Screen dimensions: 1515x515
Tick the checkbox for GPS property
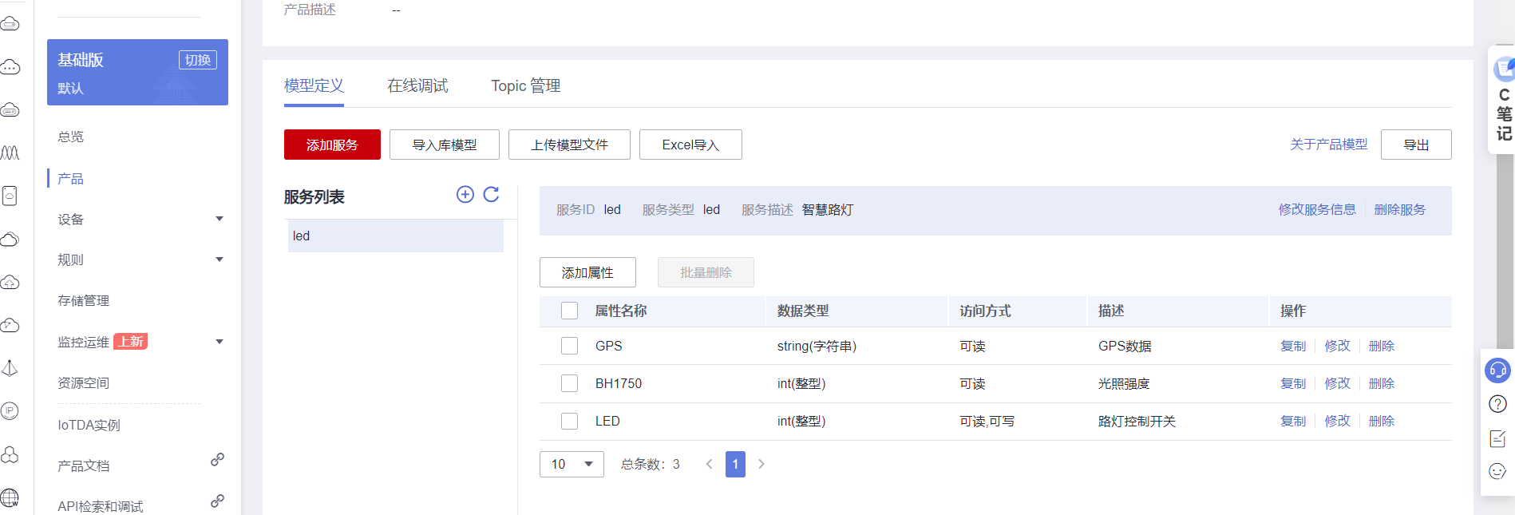point(569,346)
